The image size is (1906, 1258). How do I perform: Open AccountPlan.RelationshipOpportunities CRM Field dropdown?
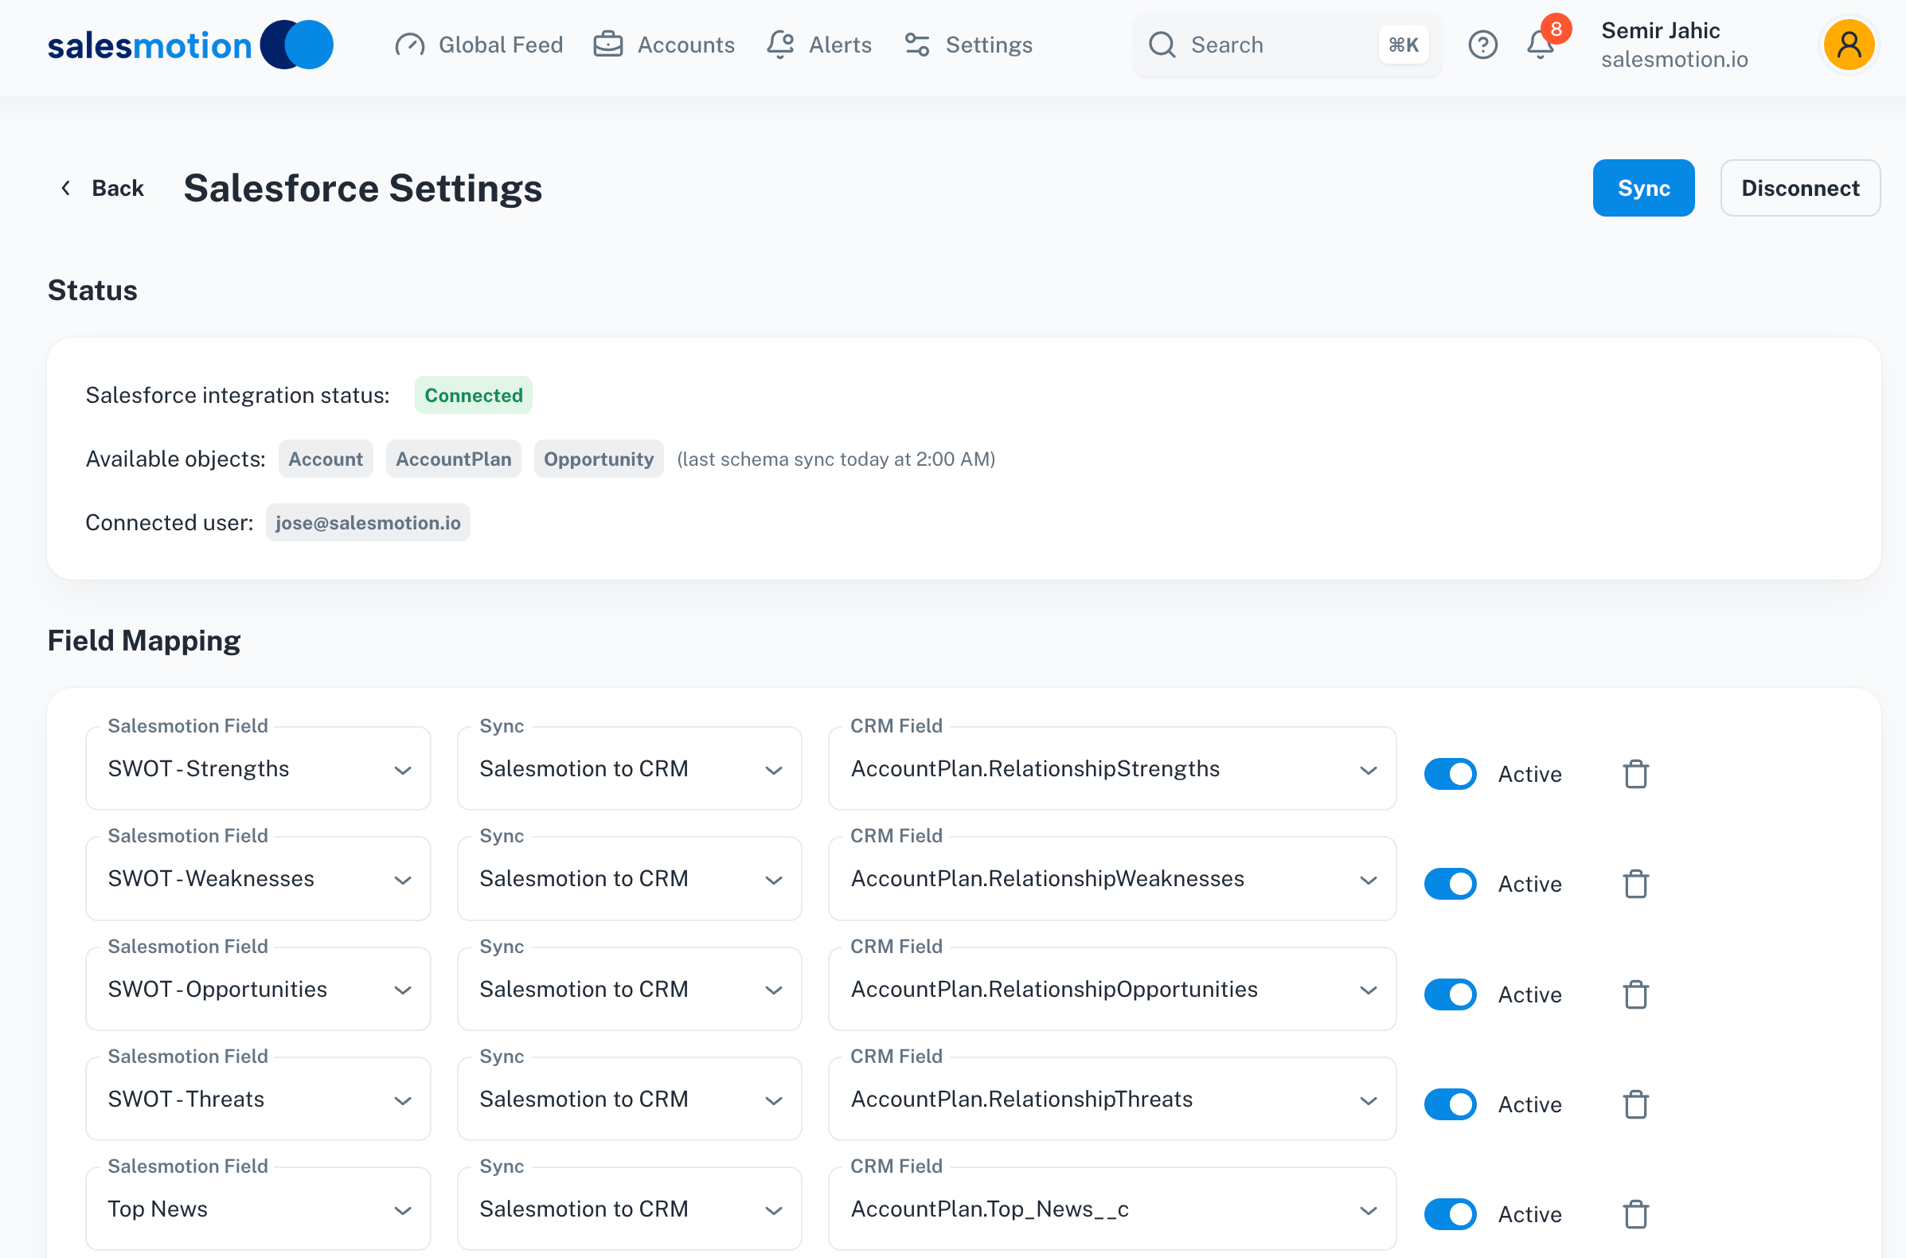(x=1113, y=989)
